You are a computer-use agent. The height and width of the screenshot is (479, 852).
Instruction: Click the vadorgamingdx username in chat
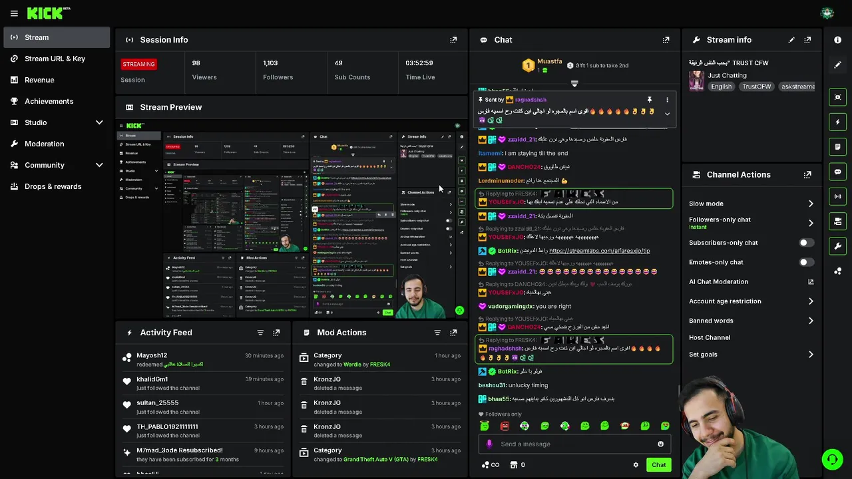(x=511, y=306)
